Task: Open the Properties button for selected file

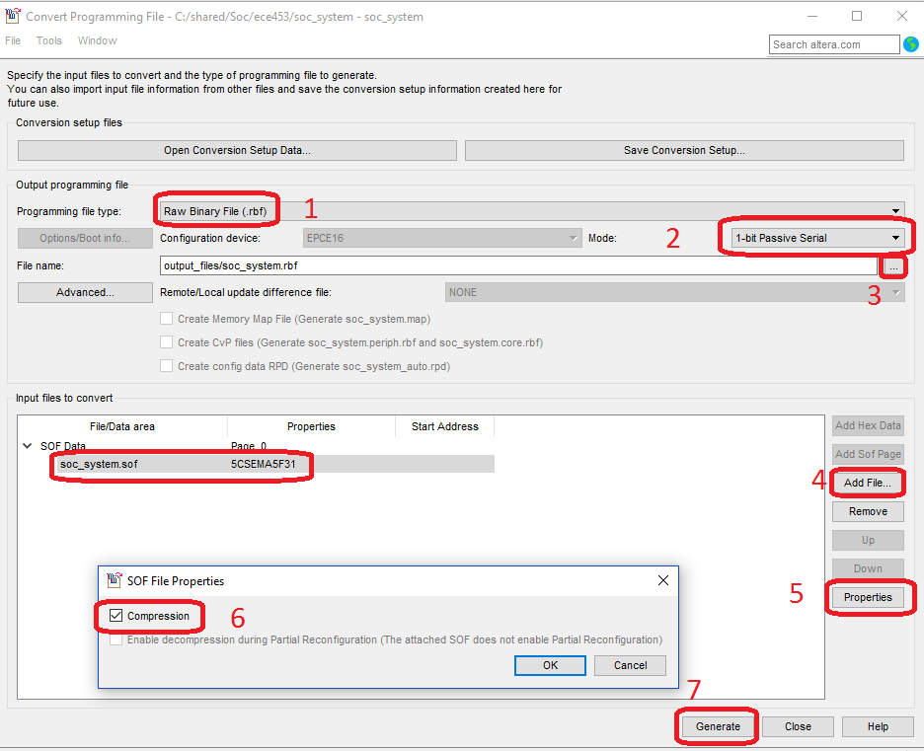Action: pyautogui.click(x=868, y=597)
